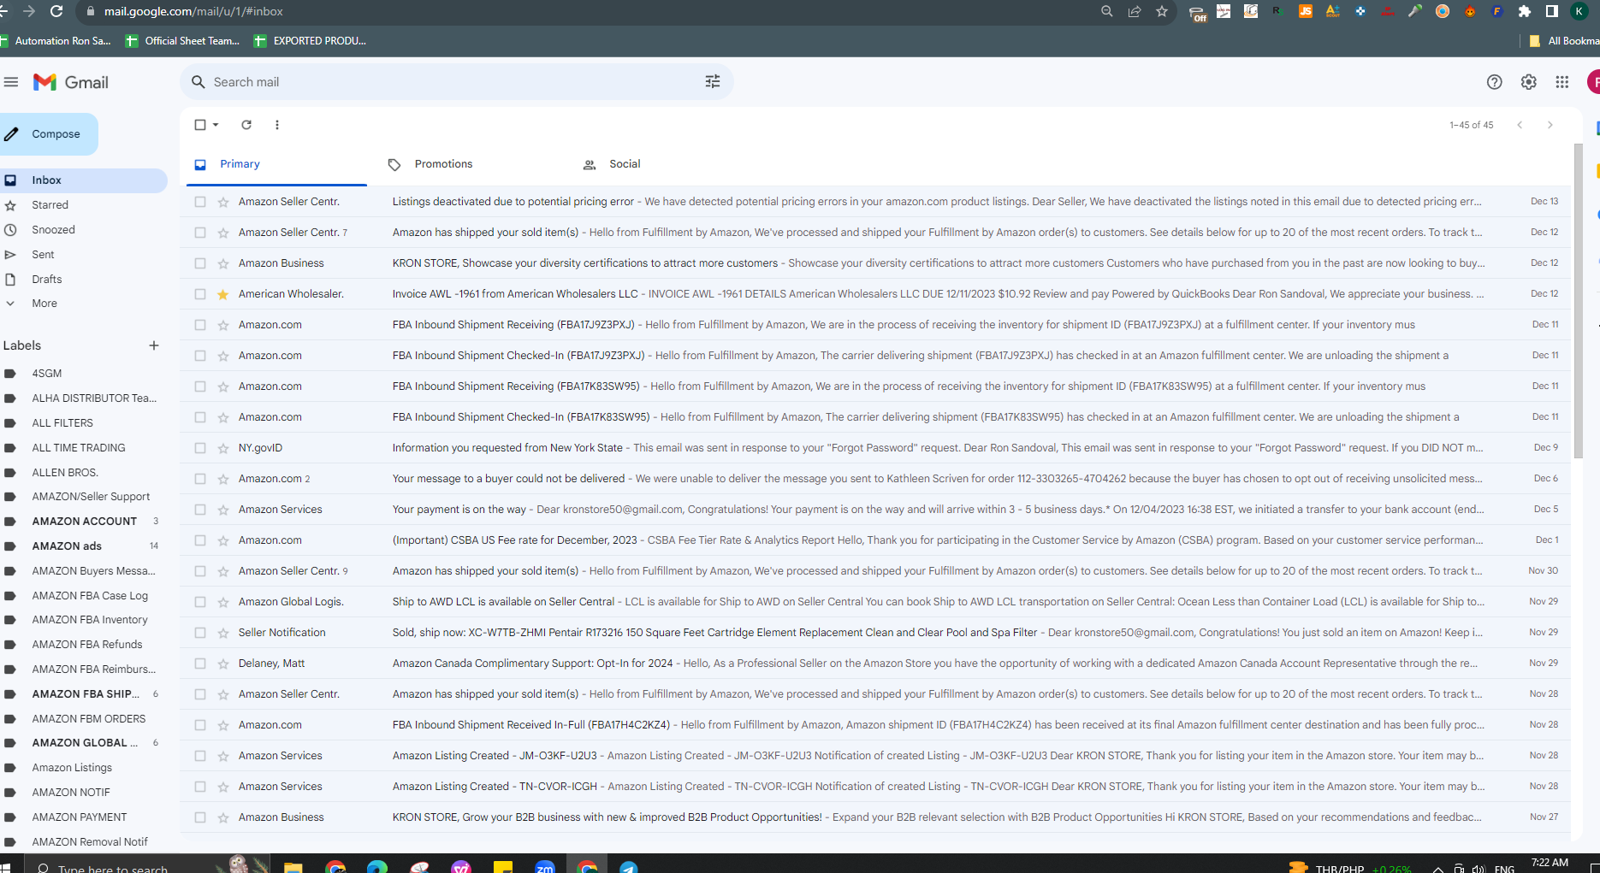Open Telegram from the taskbar

tap(628, 867)
